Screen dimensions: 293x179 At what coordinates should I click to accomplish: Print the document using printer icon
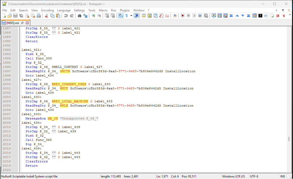tap(39, 16)
